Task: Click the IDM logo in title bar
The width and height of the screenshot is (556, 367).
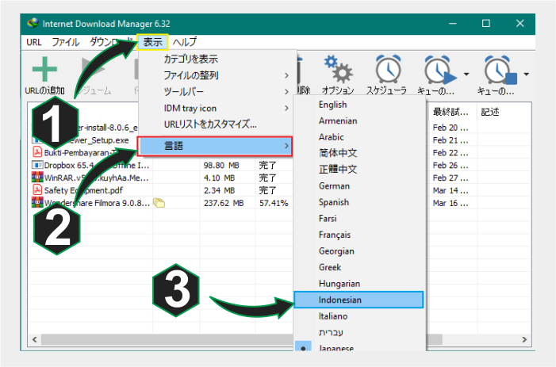Action: 33,23
